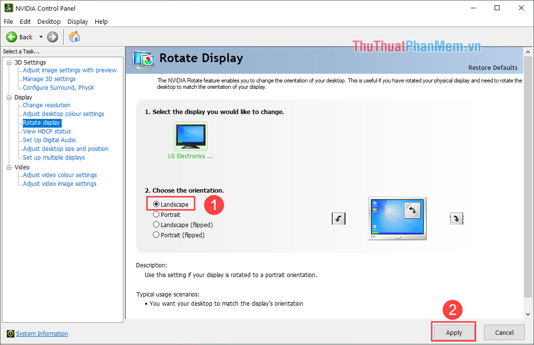
Task: Open the Back history dropdown arrow
Action: coord(41,37)
